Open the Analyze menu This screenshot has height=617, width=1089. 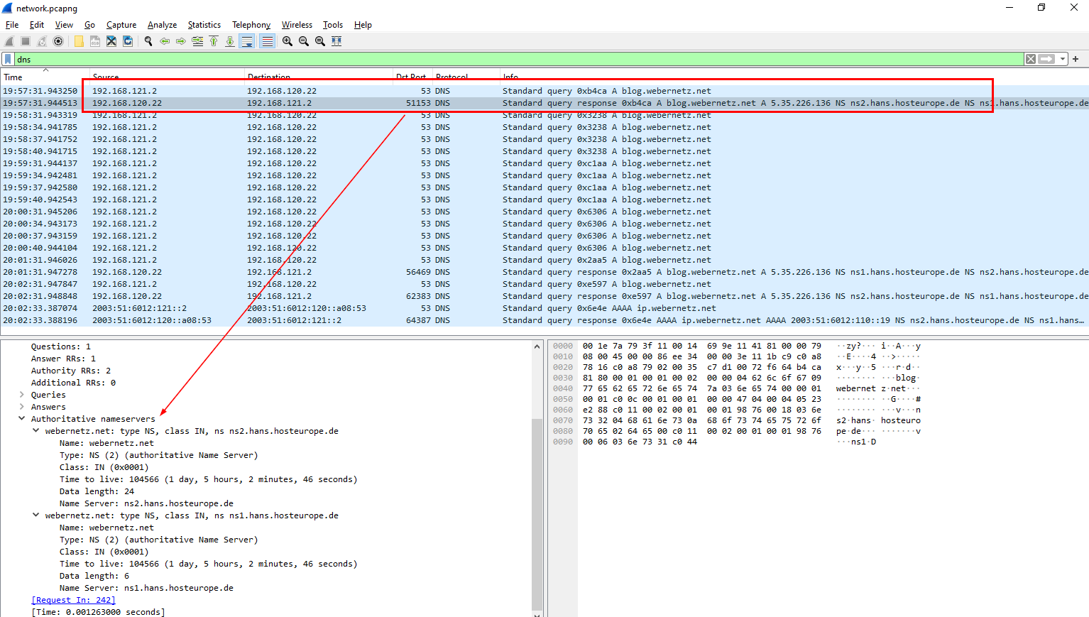click(x=162, y=25)
